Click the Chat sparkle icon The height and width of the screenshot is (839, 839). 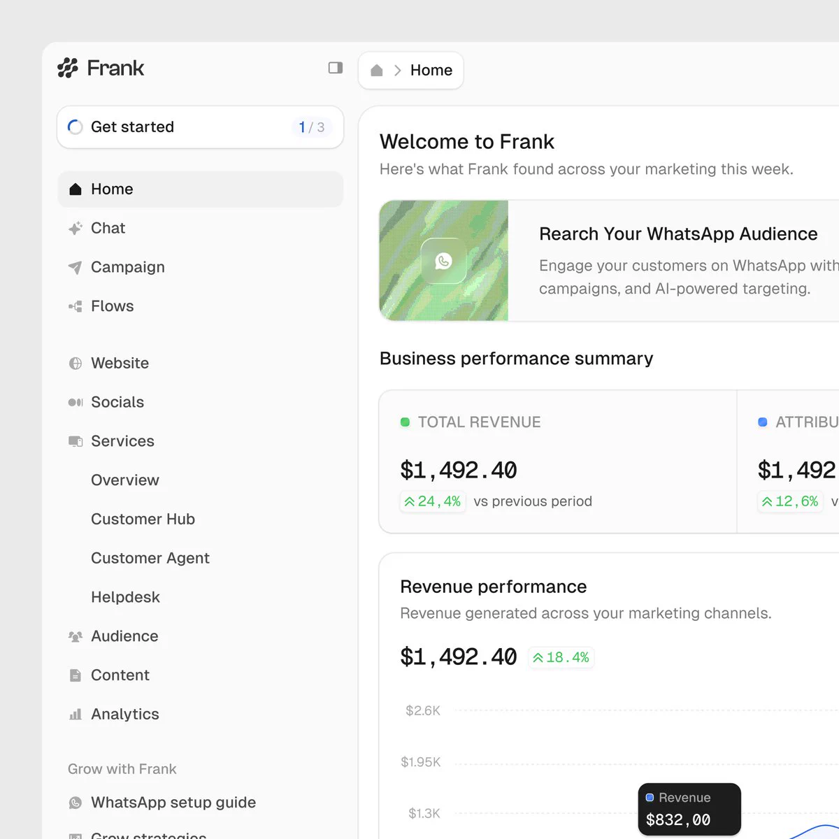point(76,229)
